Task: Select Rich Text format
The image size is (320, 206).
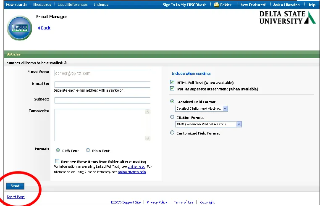Action: coord(58,150)
